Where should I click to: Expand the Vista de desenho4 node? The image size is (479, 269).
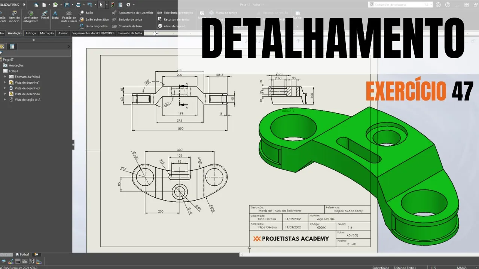coord(5,94)
